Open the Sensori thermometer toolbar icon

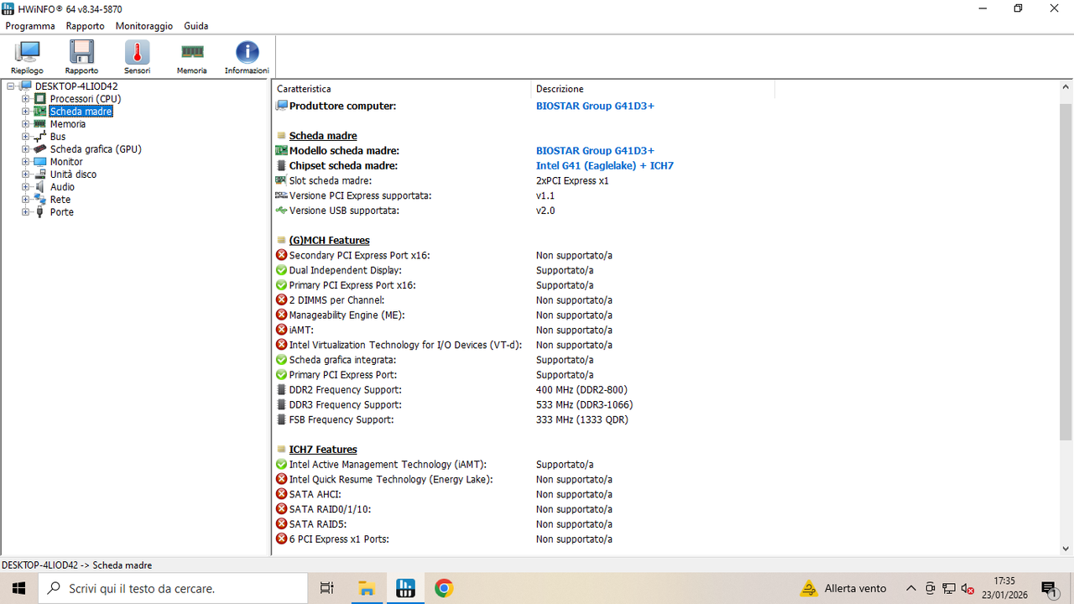(137, 58)
